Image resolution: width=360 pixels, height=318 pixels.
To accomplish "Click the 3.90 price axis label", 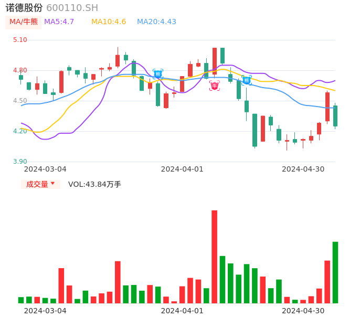I will coord(20,162).
